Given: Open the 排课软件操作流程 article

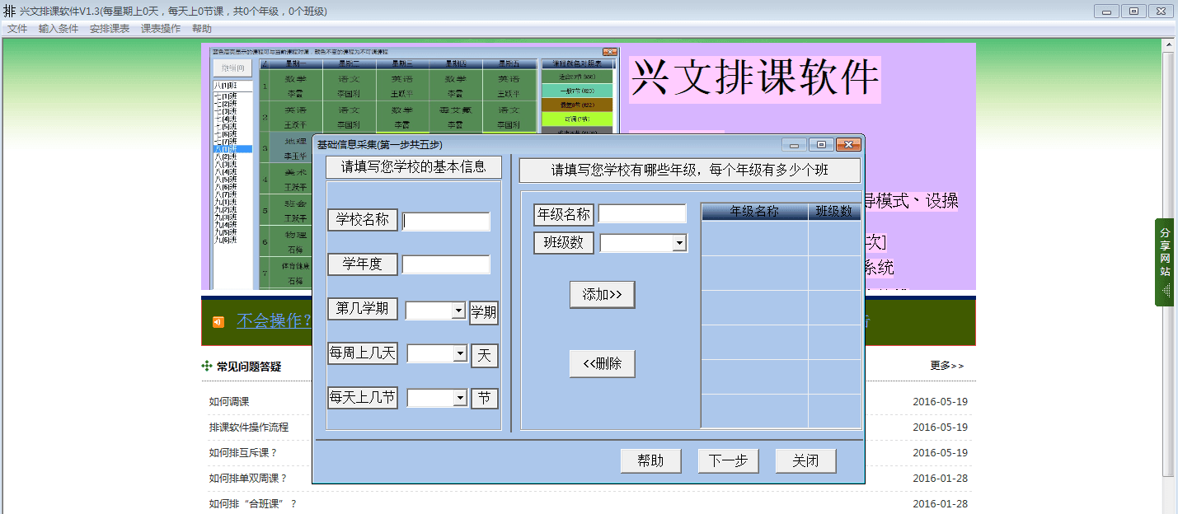Looking at the screenshot, I should [x=249, y=428].
